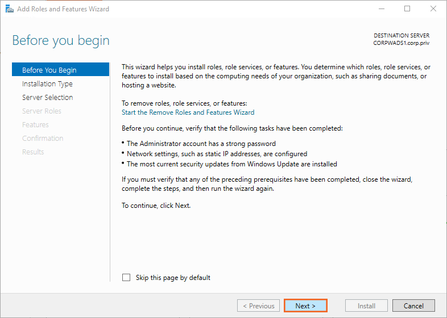Screen dimensions: 447x318
Task: Select the Server Roles step
Action: click(x=42, y=111)
